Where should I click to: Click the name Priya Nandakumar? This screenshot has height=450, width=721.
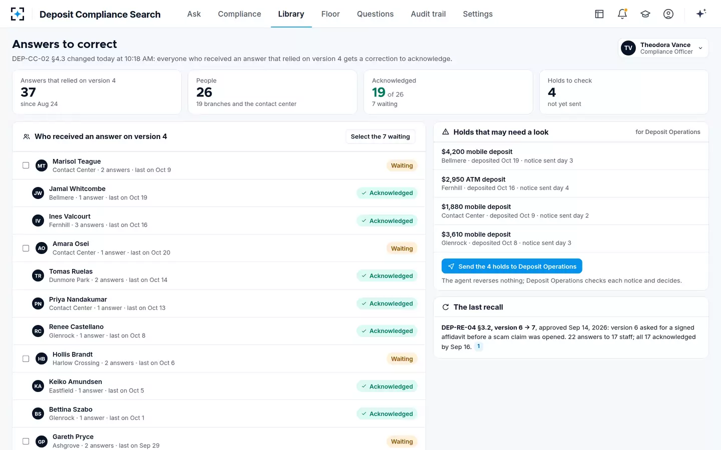pyautogui.click(x=78, y=299)
